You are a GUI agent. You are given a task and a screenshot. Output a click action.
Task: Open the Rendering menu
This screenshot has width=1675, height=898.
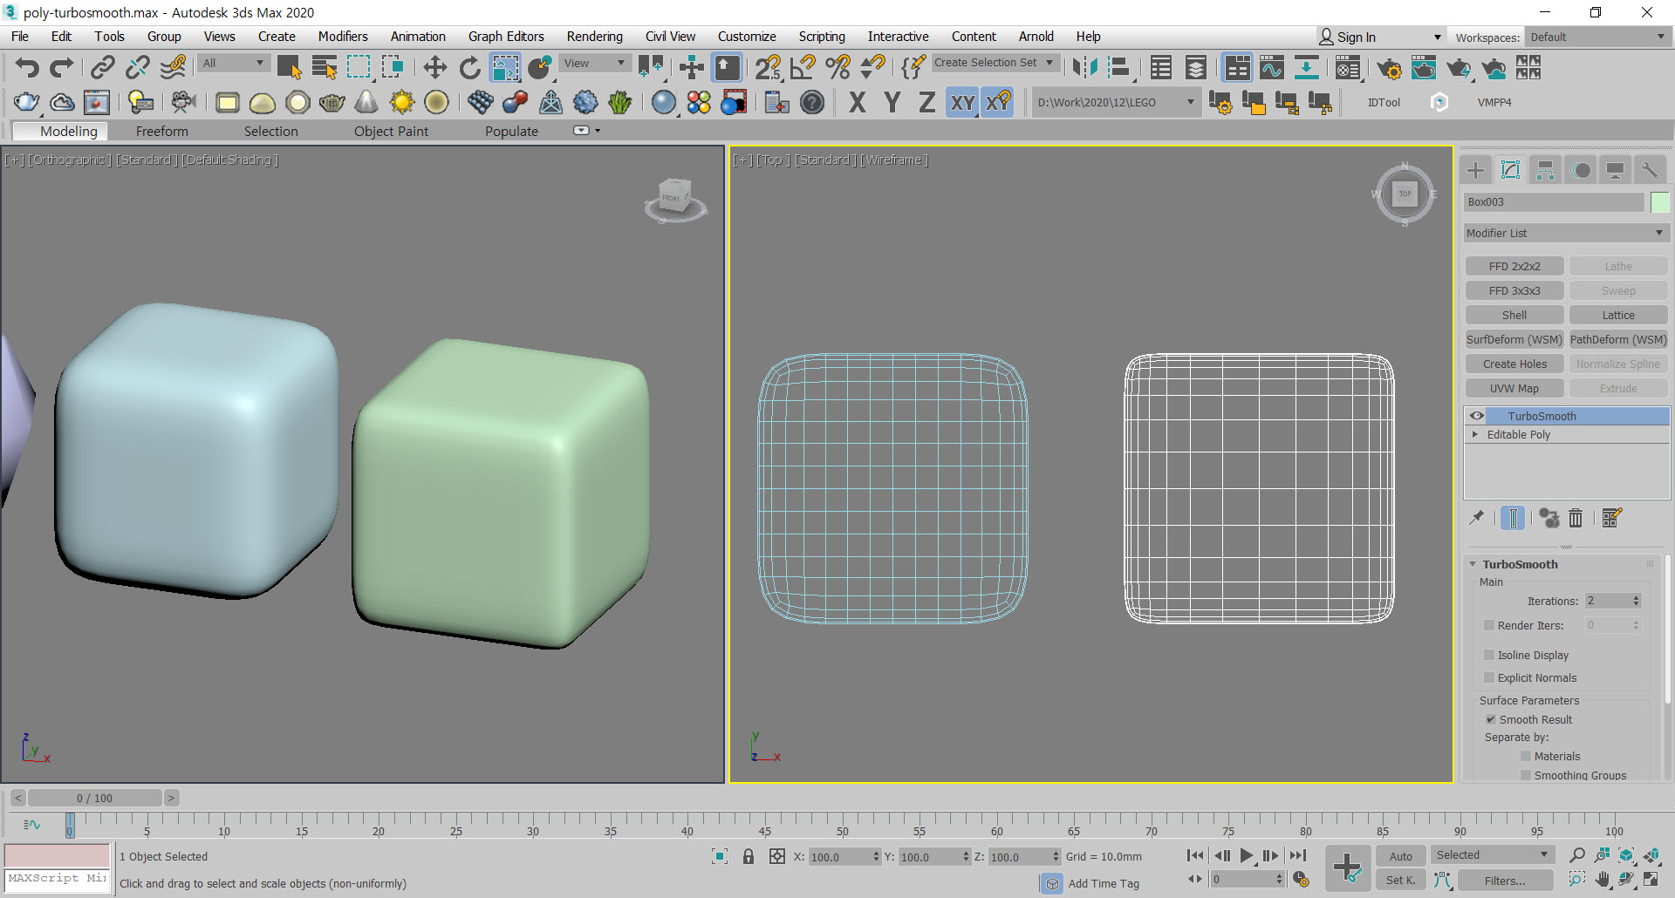pyautogui.click(x=594, y=37)
